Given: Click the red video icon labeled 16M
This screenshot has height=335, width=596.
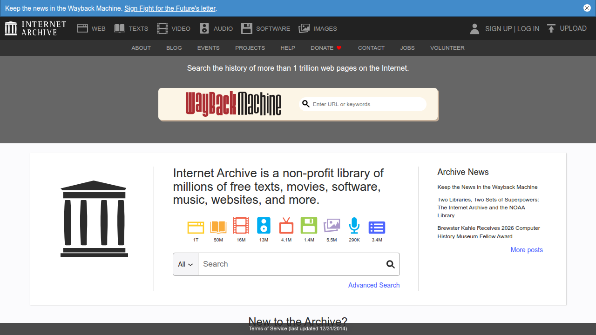Looking at the screenshot, I should pos(241,226).
